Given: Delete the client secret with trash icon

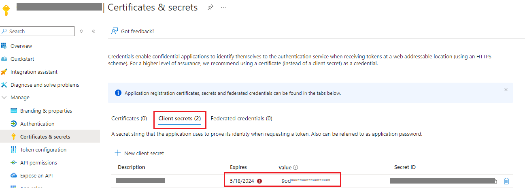Looking at the screenshot, I should pyautogui.click(x=506, y=181).
